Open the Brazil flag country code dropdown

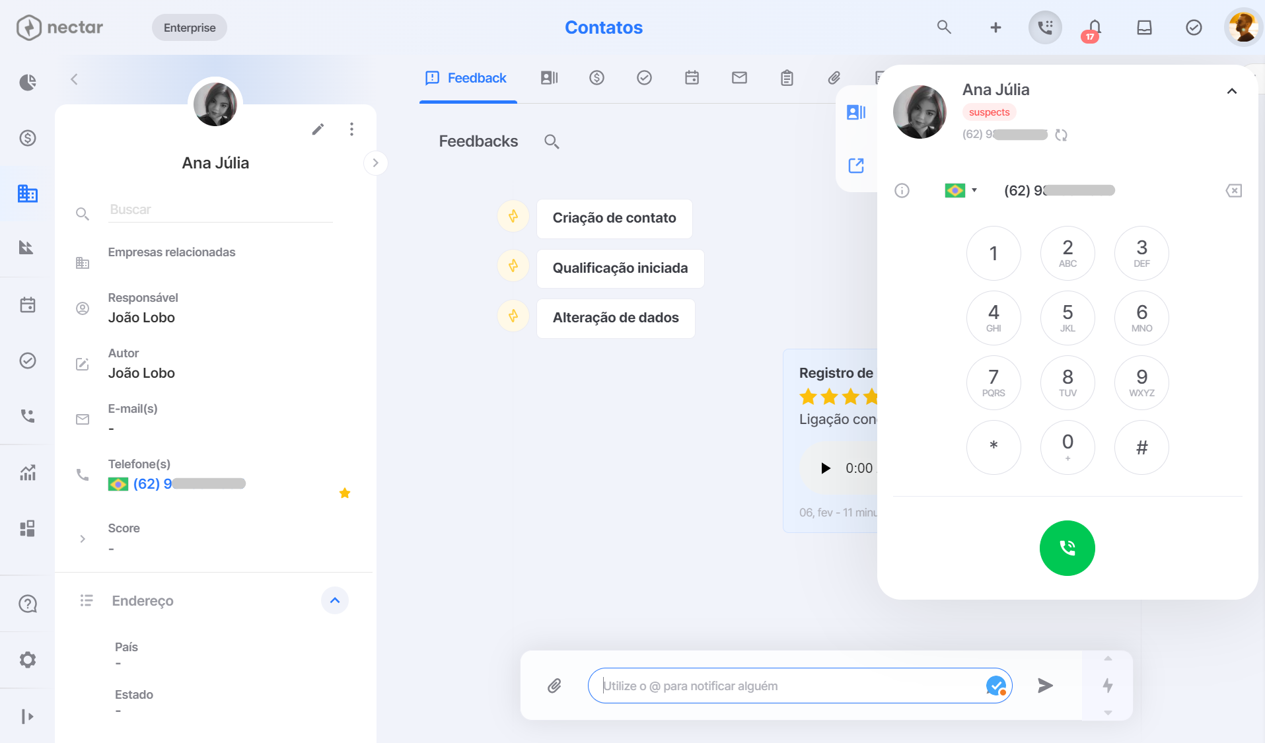(x=961, y=190)
